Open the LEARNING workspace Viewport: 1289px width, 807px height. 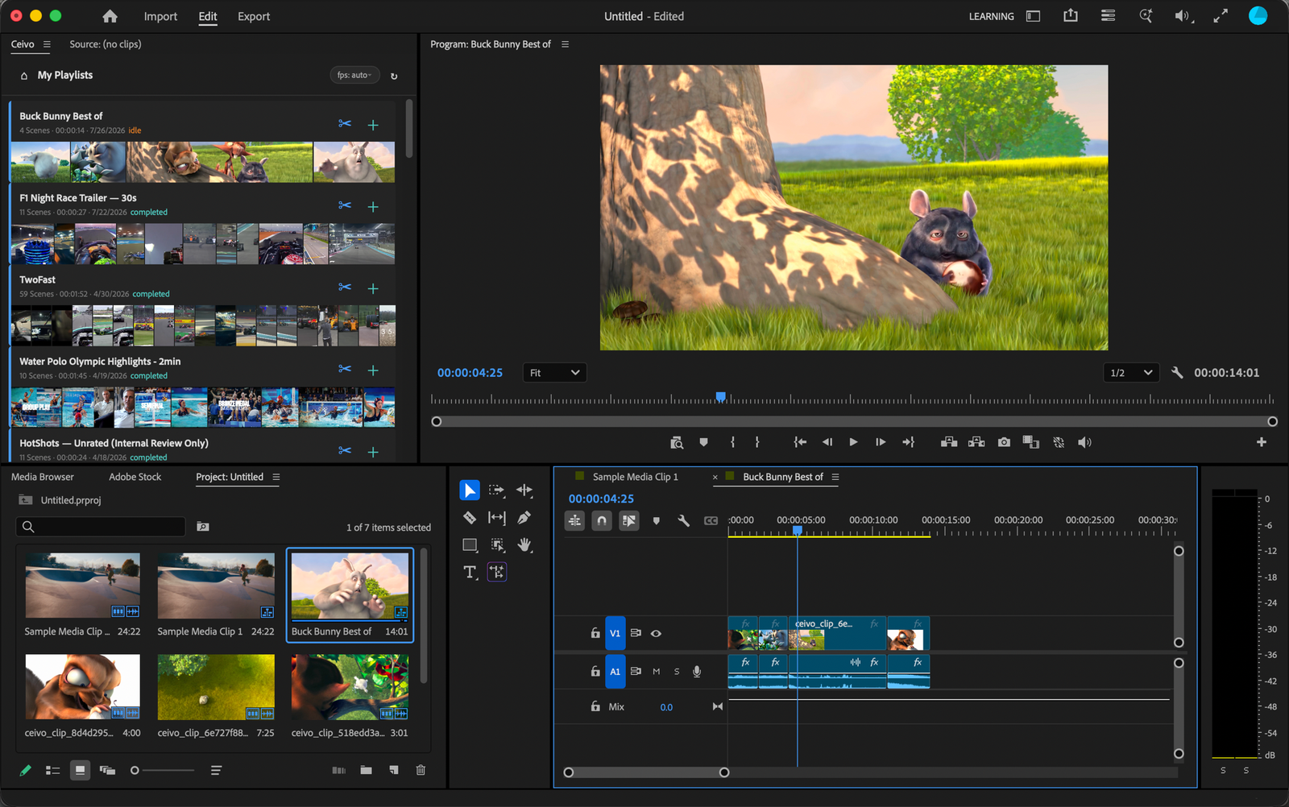(x=991, y=16)
